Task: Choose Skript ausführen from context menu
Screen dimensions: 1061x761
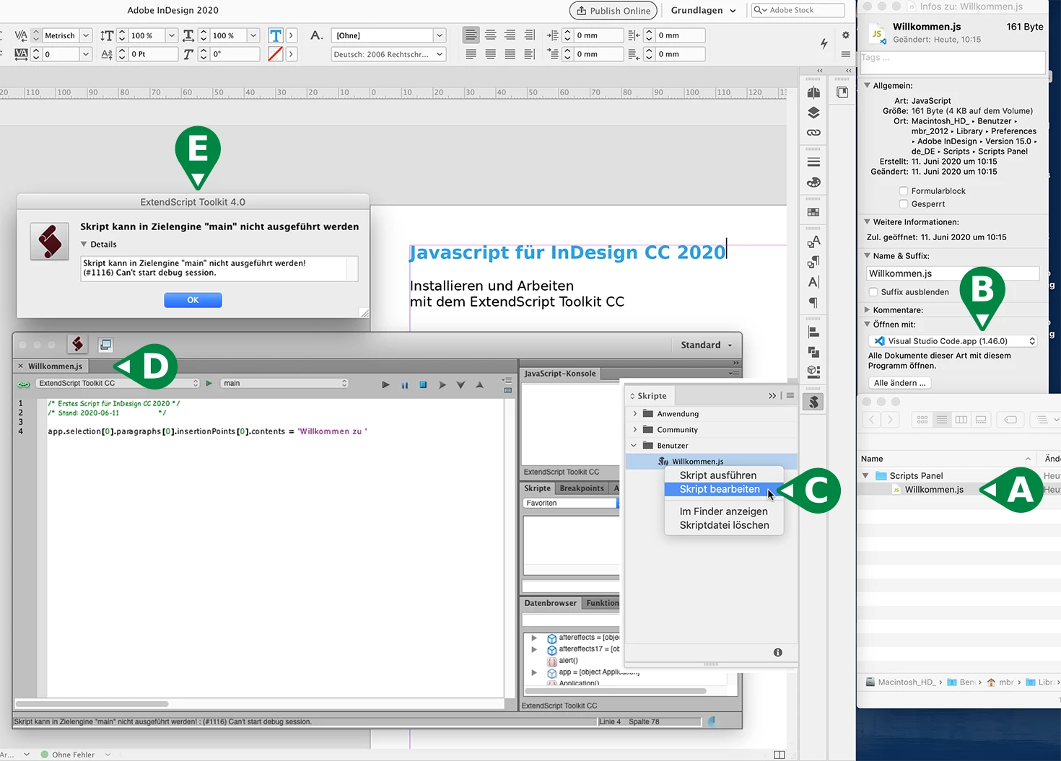Action: point(724,475)
